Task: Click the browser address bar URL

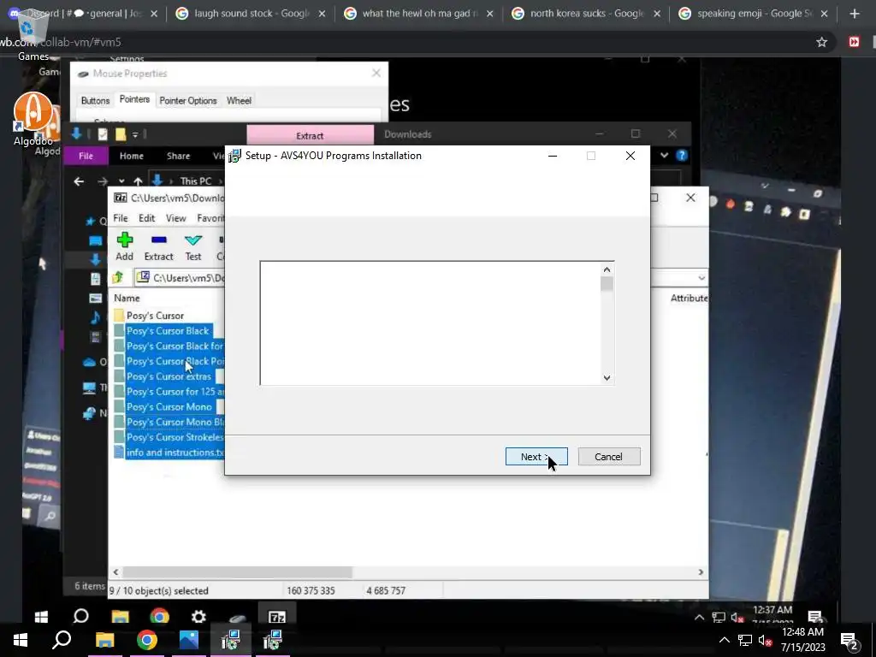Action: pyautogui.click(x=61, y=42)
